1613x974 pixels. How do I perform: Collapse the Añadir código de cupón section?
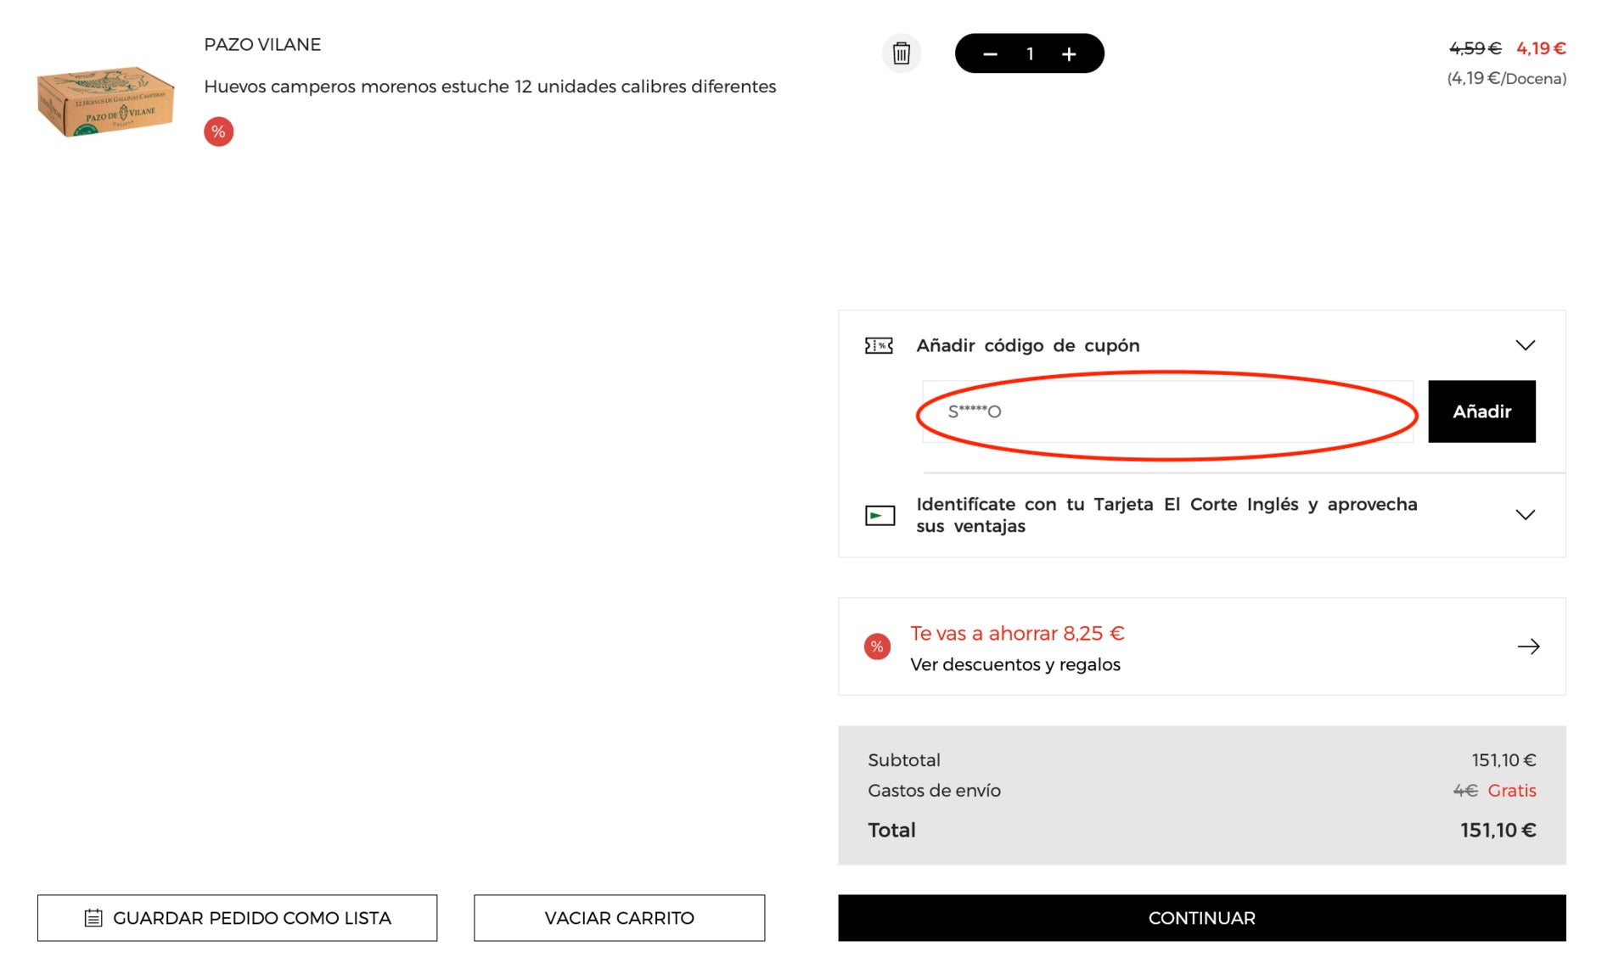(x=1526, y=345)
